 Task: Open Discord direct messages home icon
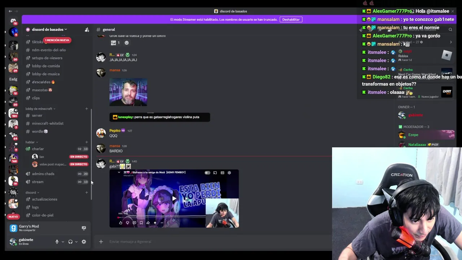13,21
